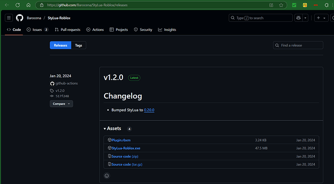Collapse the Assets section
Viewport: 334px width, 184px height.
click(112, 128)
